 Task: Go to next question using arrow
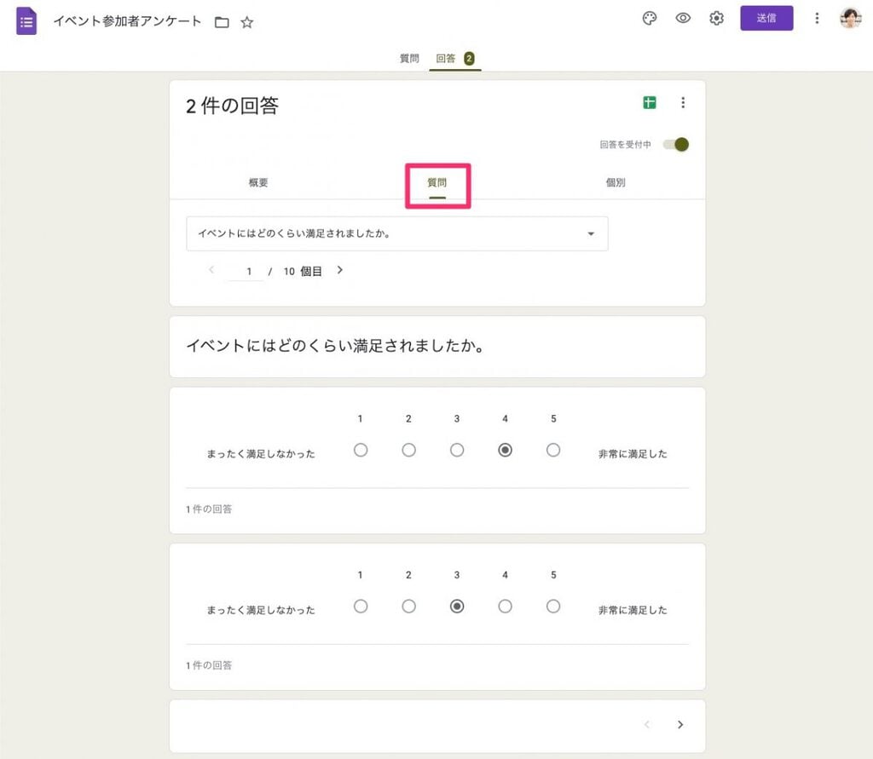(x=339, y=270)
